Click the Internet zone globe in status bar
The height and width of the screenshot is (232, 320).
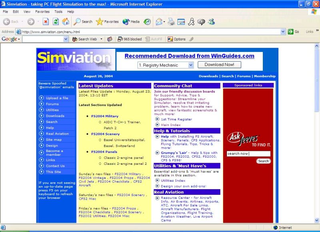point(276,227)
